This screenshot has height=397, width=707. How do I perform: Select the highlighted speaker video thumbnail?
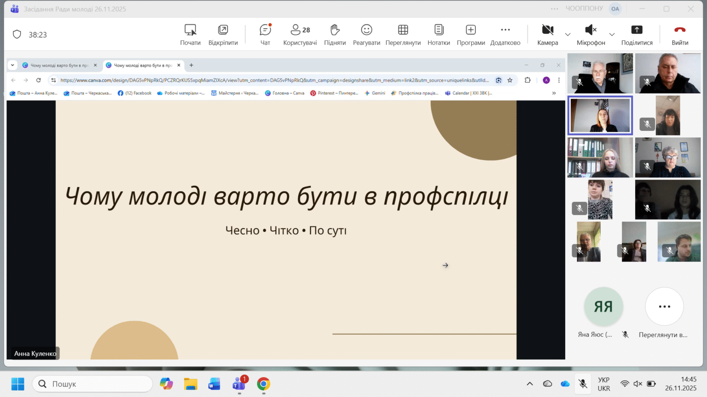click(600, 115)
